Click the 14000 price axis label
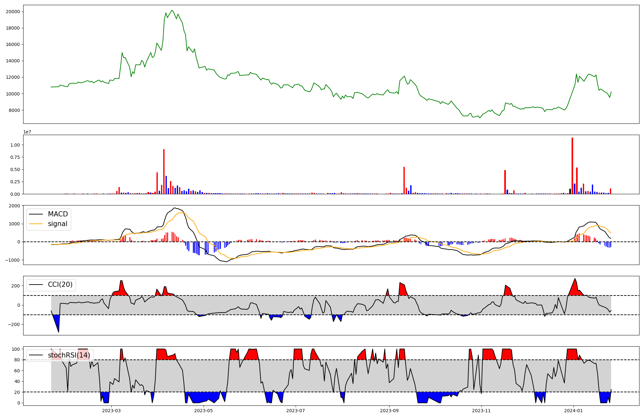This screenshot has width=644, height=418. [x=13, y=61]
